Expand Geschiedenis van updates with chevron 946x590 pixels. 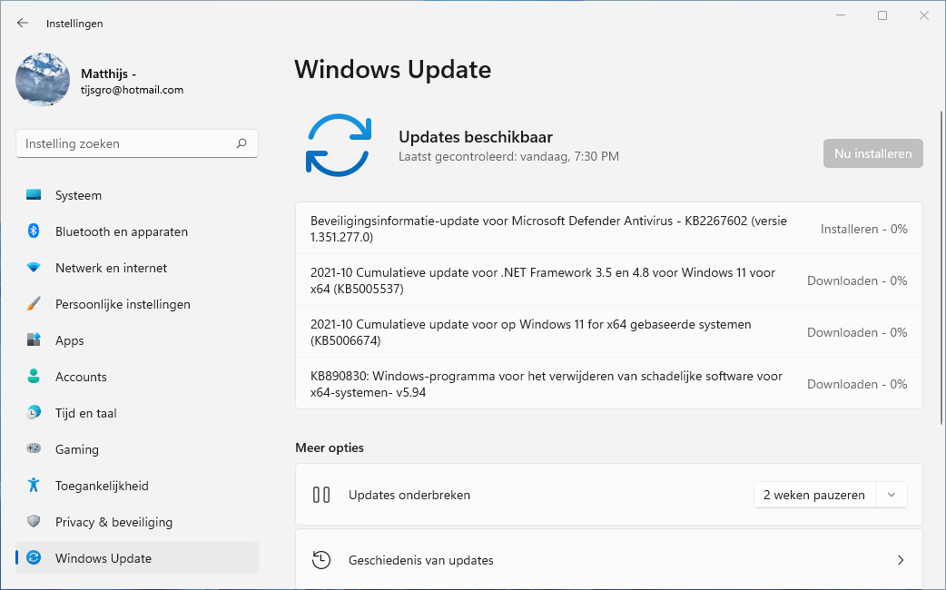(x=900, y=560)
